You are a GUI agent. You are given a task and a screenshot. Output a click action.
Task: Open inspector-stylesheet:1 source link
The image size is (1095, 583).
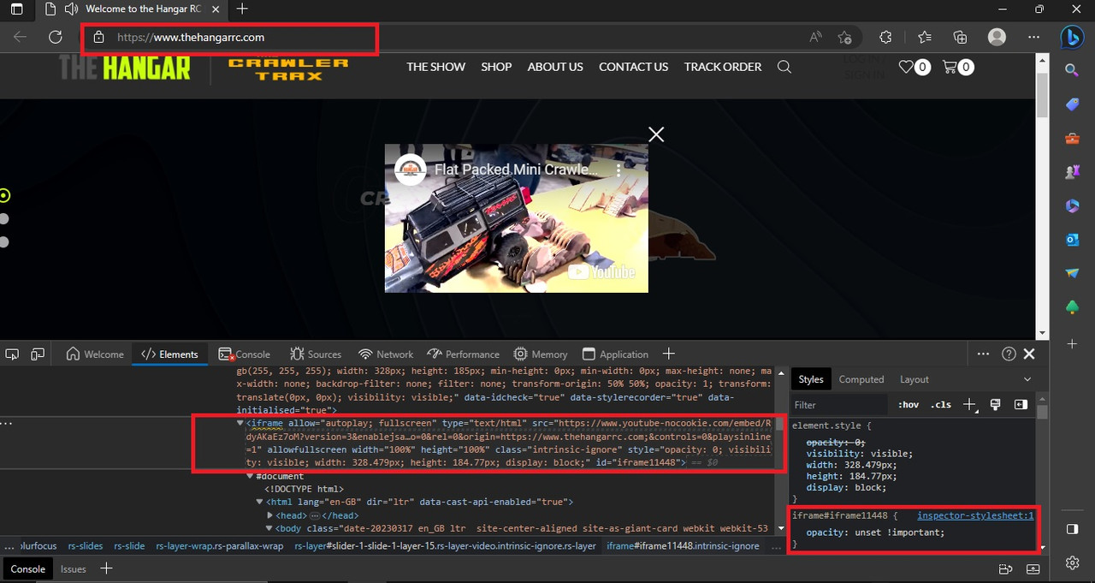tap(975, 515)
